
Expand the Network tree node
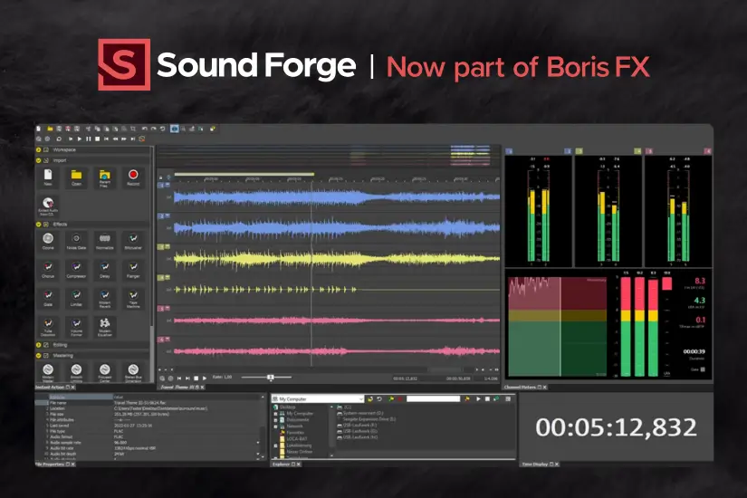point(276,426)
